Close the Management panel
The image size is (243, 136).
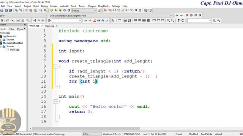pos(25,25)
